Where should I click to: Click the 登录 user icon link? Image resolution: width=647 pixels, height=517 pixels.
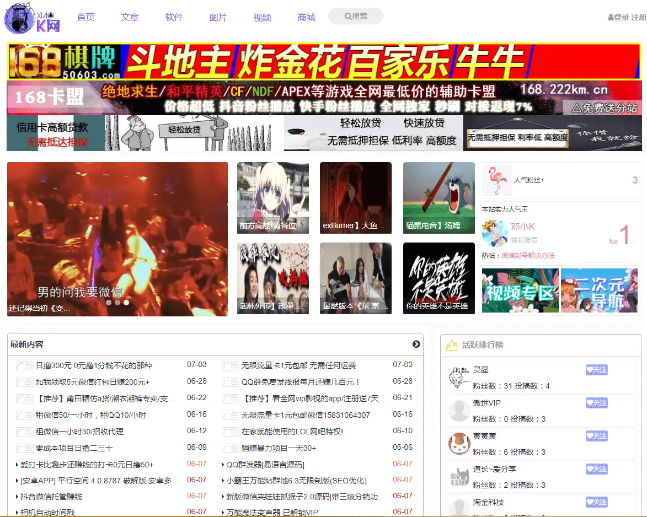tap(618, 17)
